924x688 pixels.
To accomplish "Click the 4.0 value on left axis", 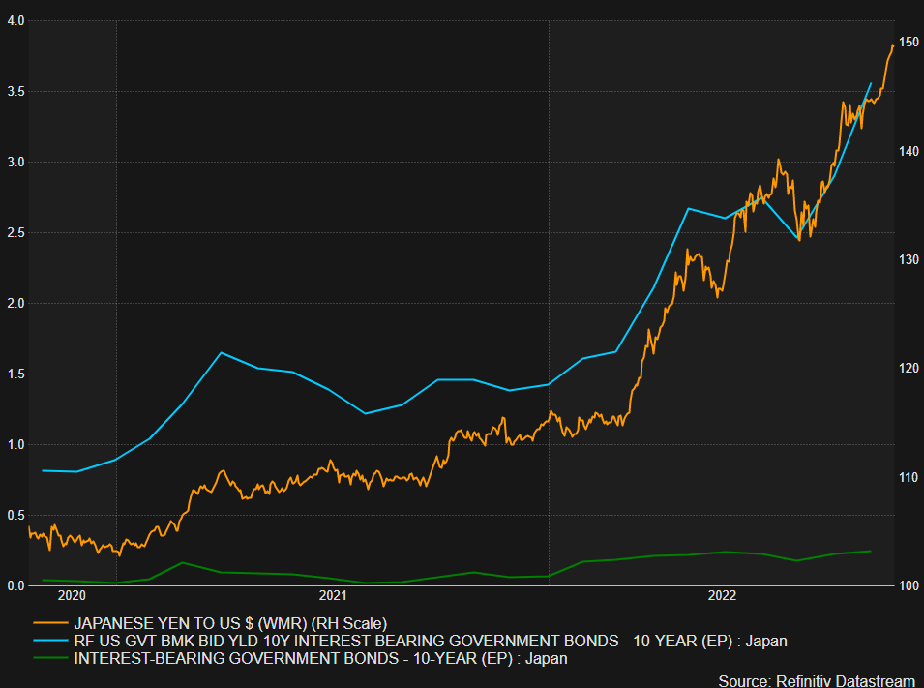I will pyautogui.click(x=15, y=20).
